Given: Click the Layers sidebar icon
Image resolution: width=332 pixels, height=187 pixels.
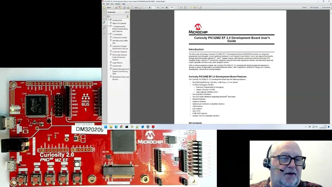Looking at the screenshot, I should tap(104, 33).
